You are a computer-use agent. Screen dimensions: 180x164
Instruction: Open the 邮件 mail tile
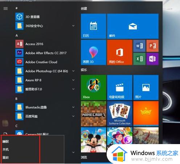click(x=133, y=26)
